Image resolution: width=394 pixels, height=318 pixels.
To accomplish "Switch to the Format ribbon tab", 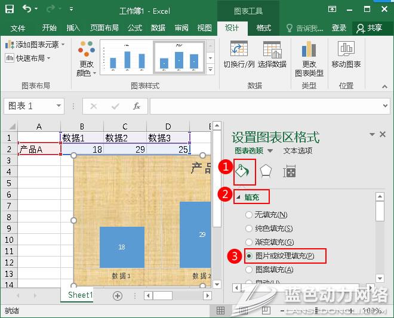I will pos(263,28).
